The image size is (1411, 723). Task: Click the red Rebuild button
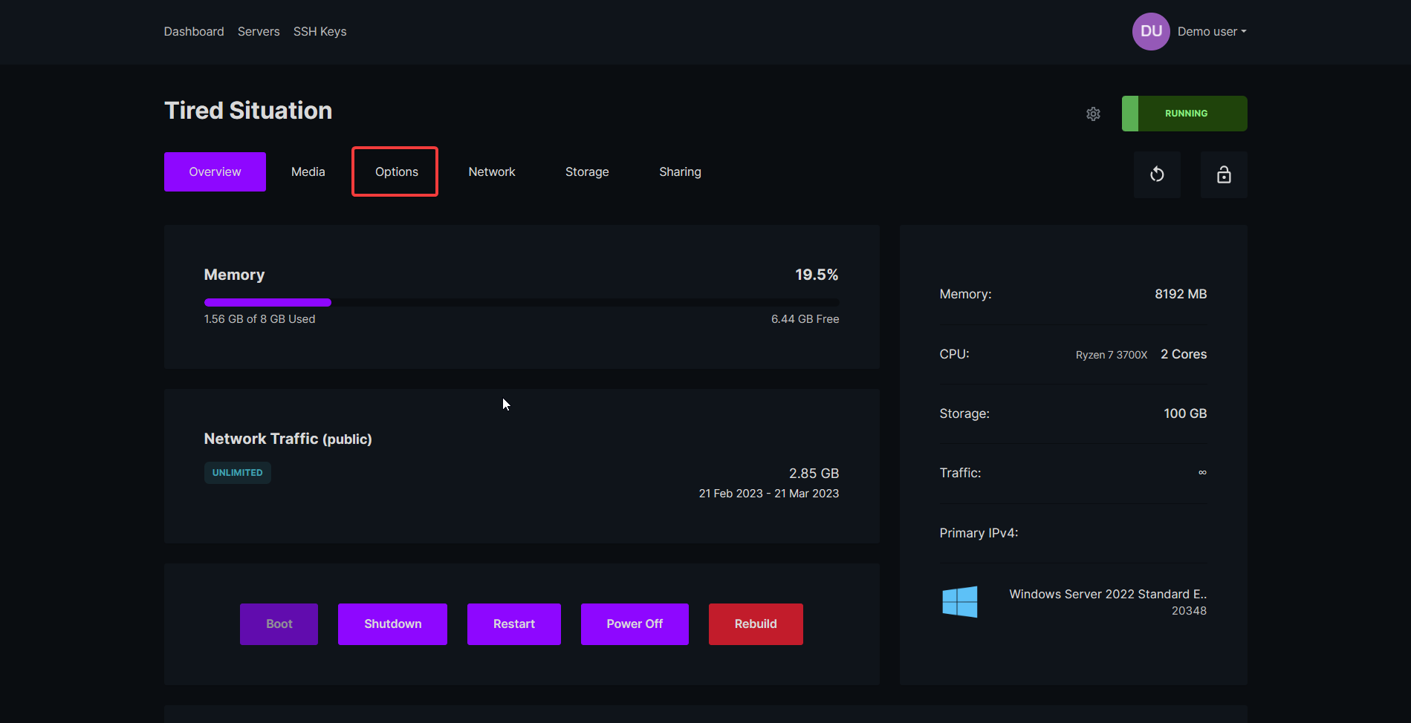click(755, 624)
